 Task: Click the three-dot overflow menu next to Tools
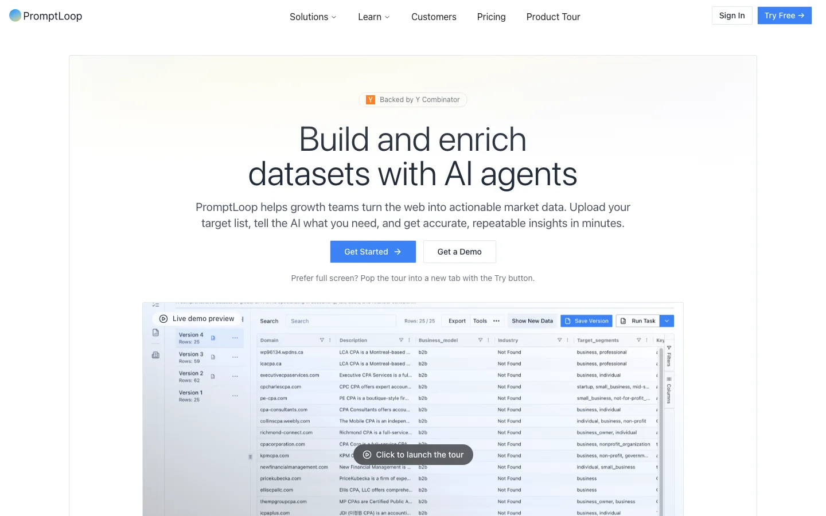pos(496,321)
